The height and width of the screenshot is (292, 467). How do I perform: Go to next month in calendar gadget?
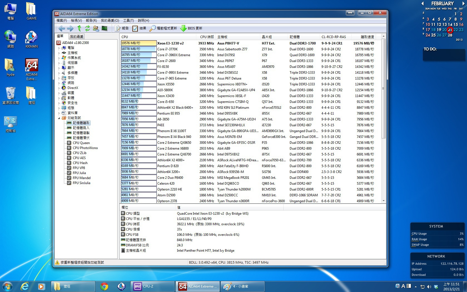click(x=463, y=4)
